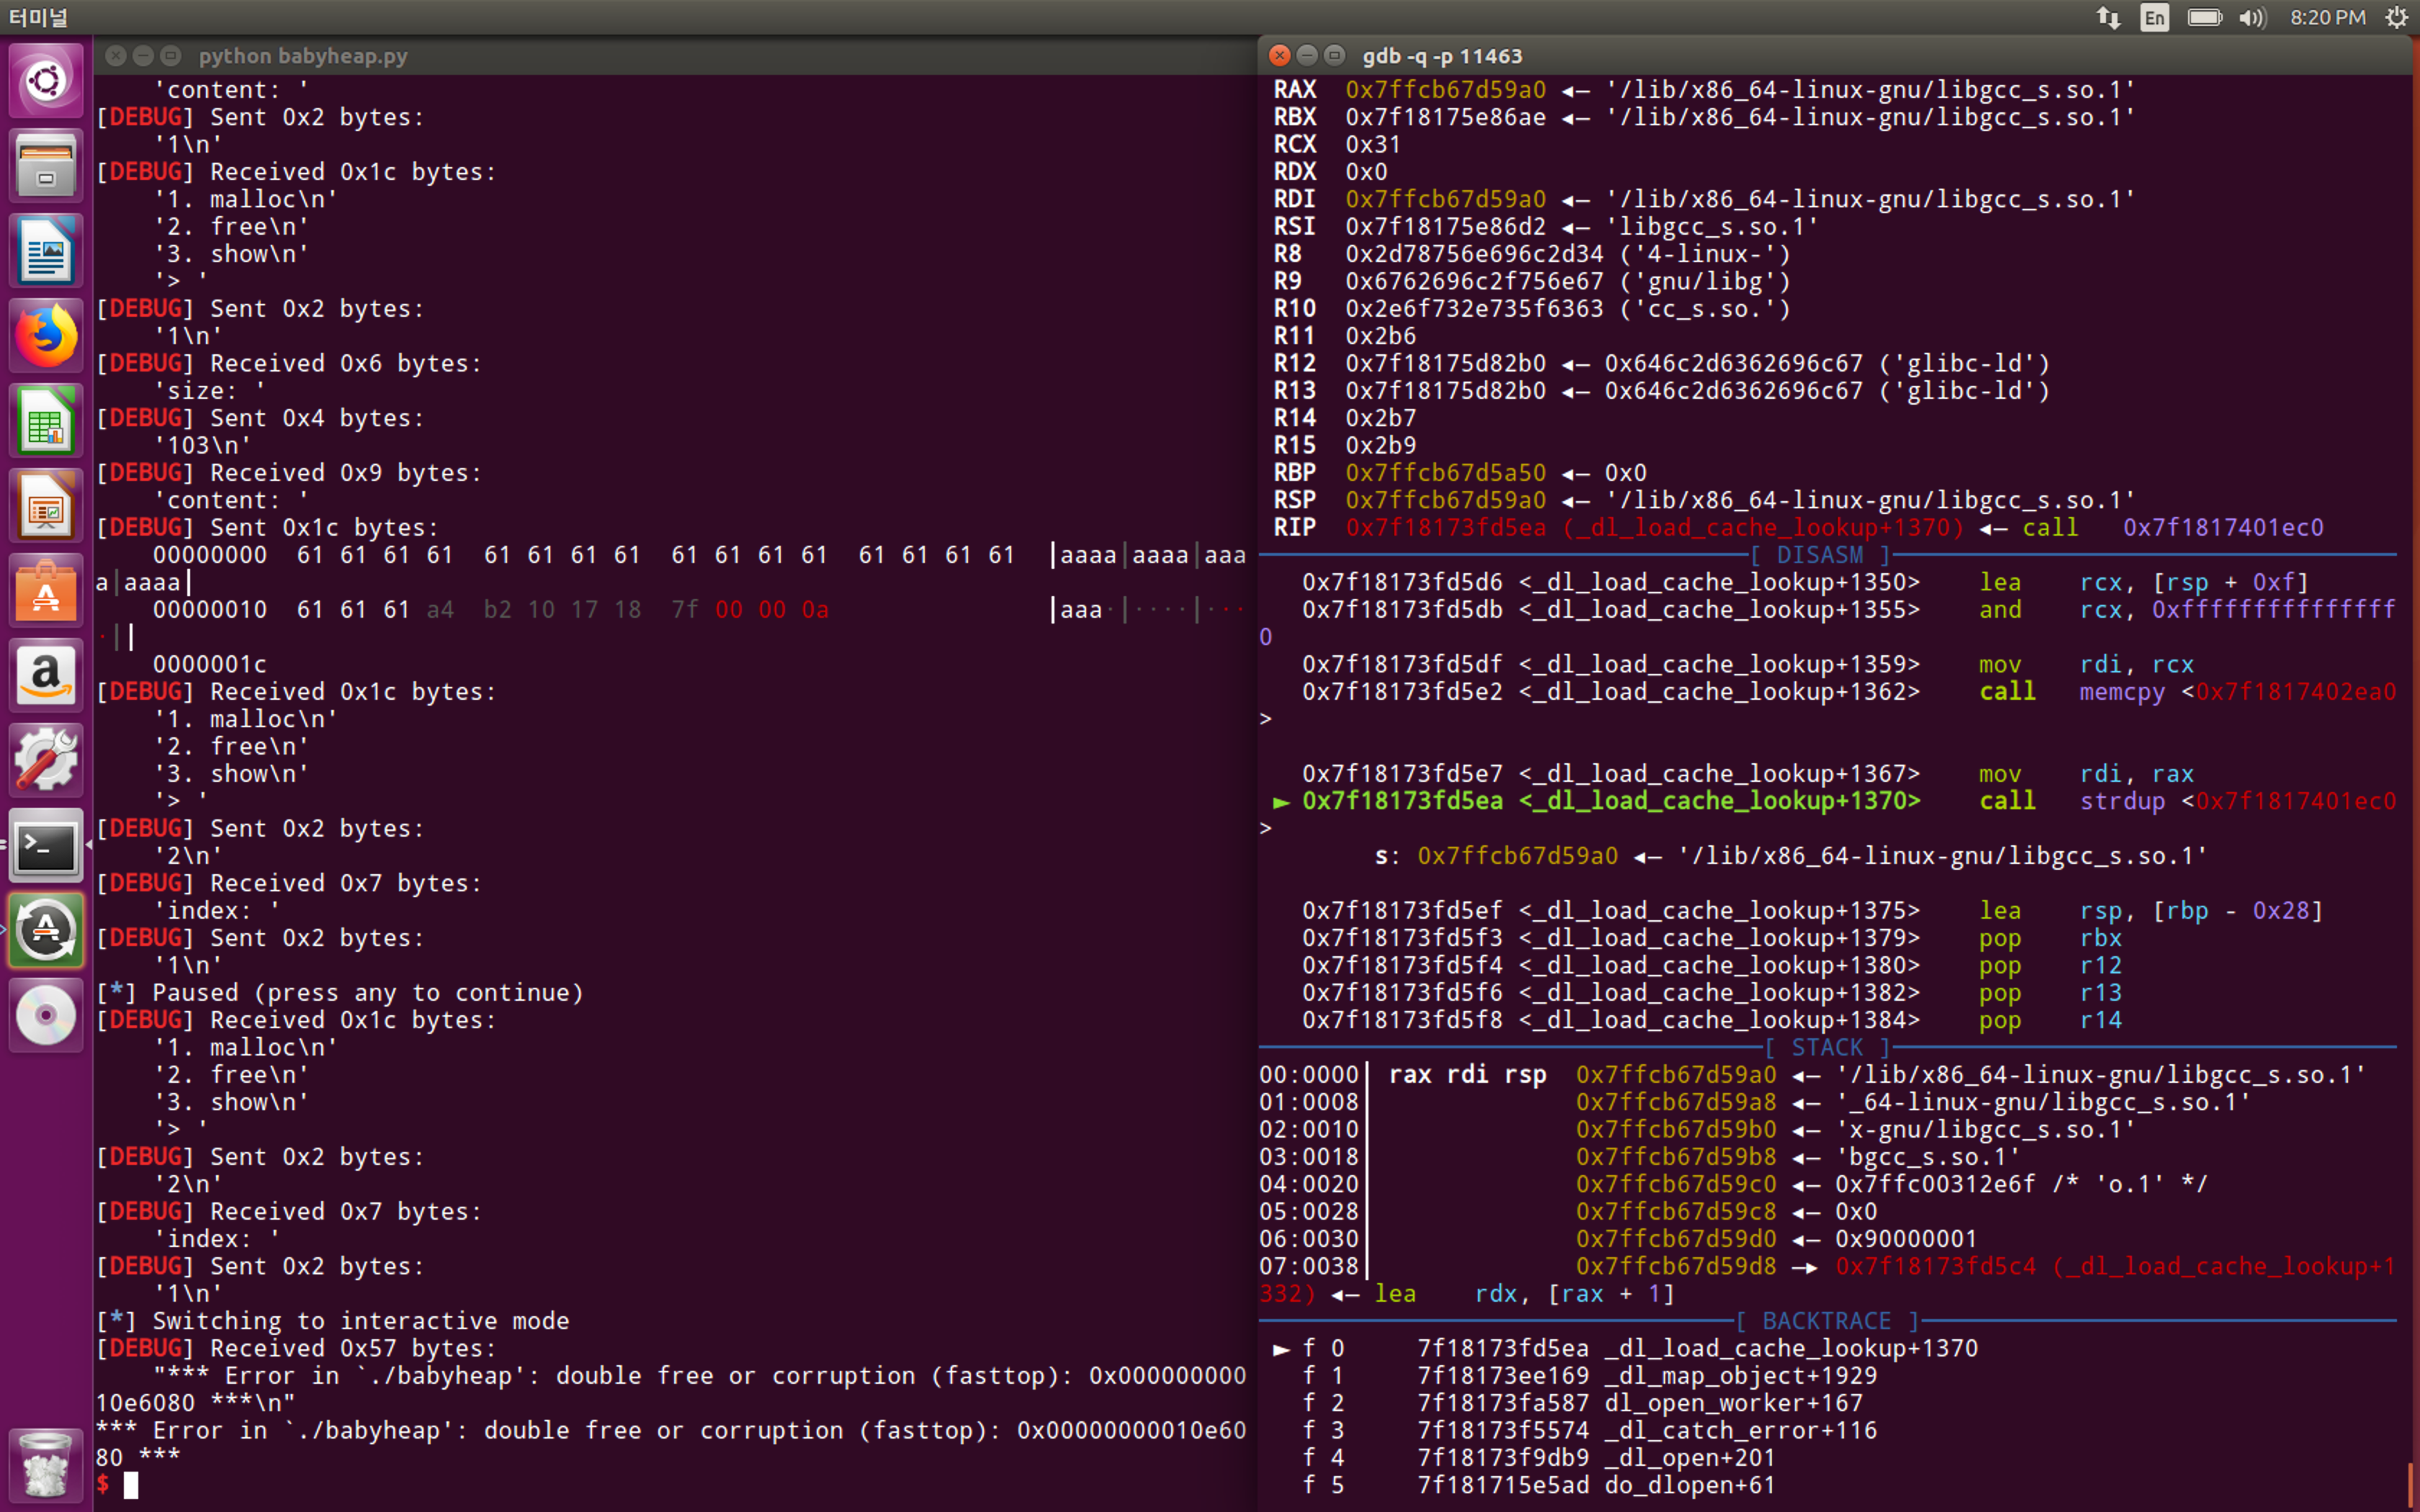This screenshot has width=2420, height=1512.
Task: Open the Files manager dock icon
Action: pyautogui.click(x=46, y=166)
